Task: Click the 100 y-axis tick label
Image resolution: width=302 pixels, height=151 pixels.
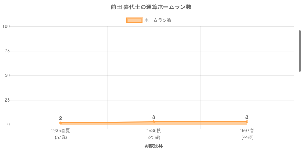Action: pos(6,26)
